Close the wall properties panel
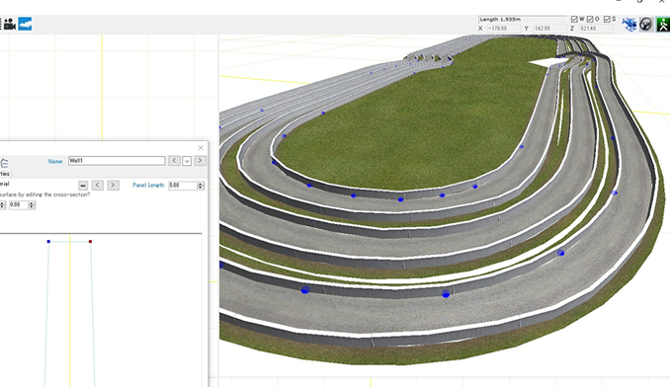The image size is (670, 387). (x=201, y=148)
